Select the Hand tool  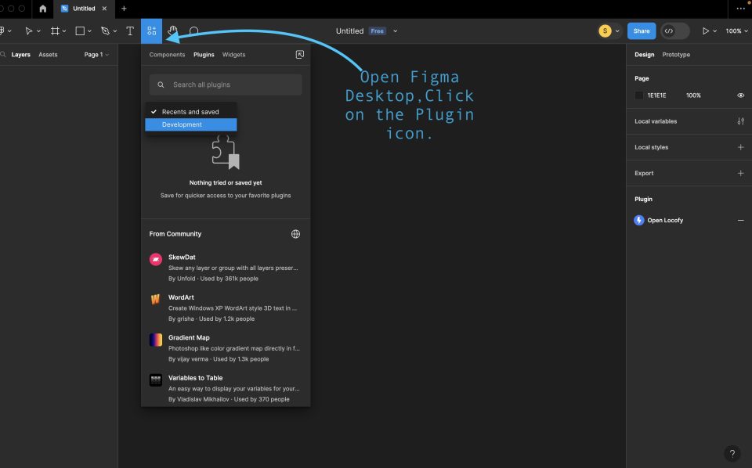click(172, 31)
